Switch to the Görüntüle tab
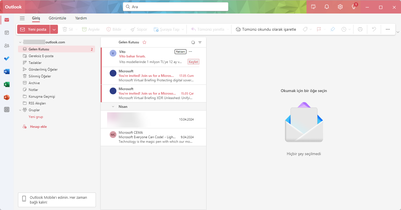Viewport: 401px width, 210px height. click(57, 18)
